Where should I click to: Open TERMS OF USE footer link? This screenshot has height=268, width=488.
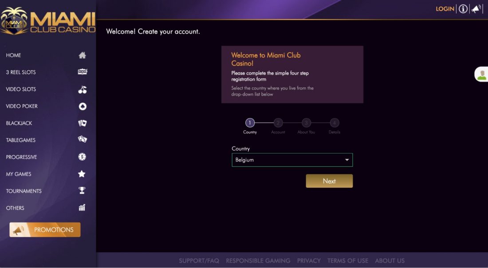click(x=348, y=261)
